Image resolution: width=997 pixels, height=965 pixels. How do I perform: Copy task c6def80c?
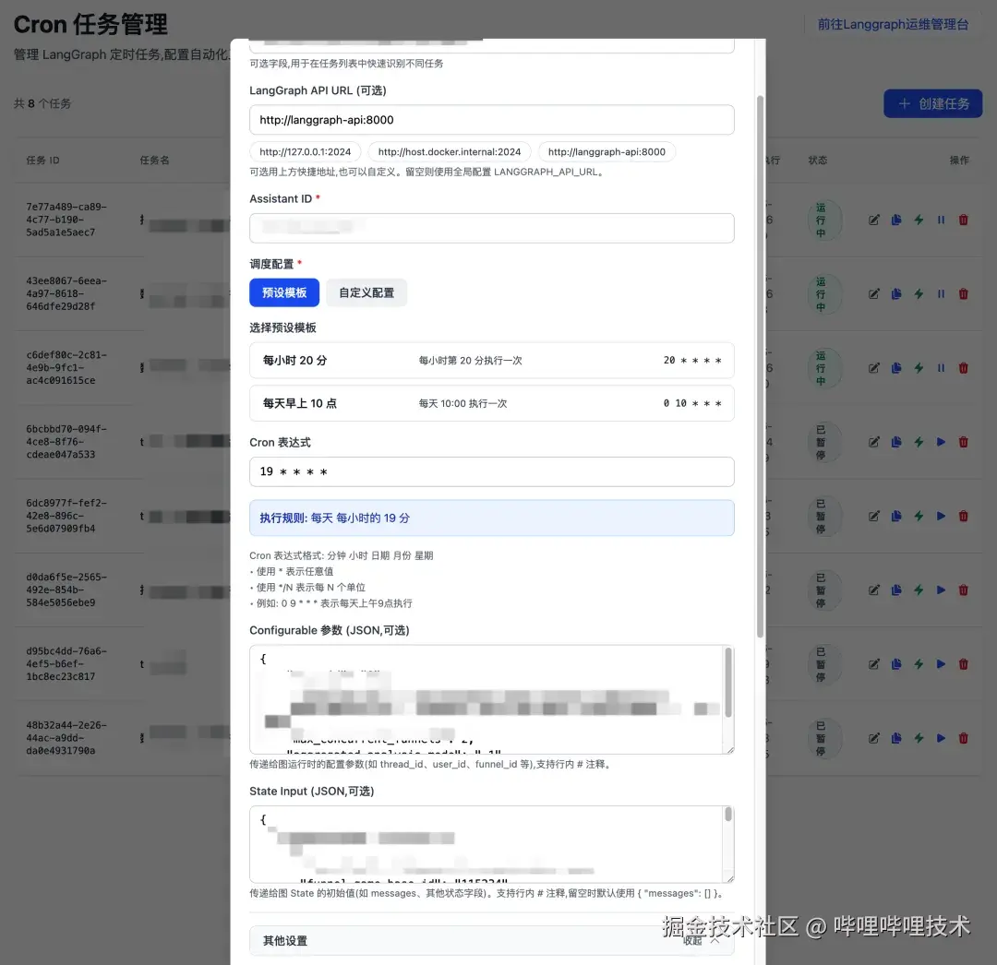coord(896,368)
